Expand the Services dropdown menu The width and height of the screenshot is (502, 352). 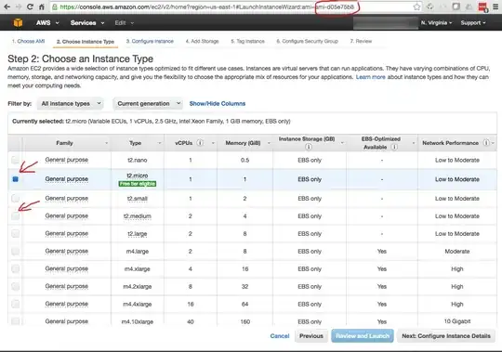tap(87, 22)
